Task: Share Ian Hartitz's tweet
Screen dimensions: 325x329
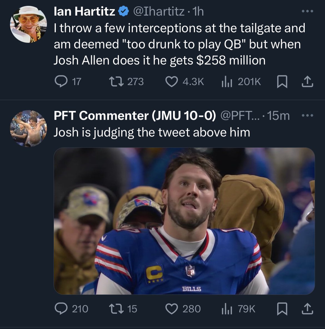Action: coord(307,82)
